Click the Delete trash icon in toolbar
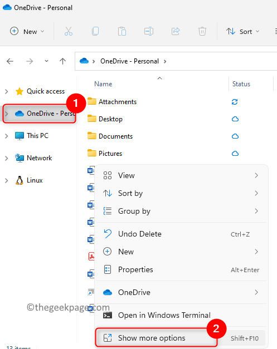The image size is (277, 349). [202, 31]
